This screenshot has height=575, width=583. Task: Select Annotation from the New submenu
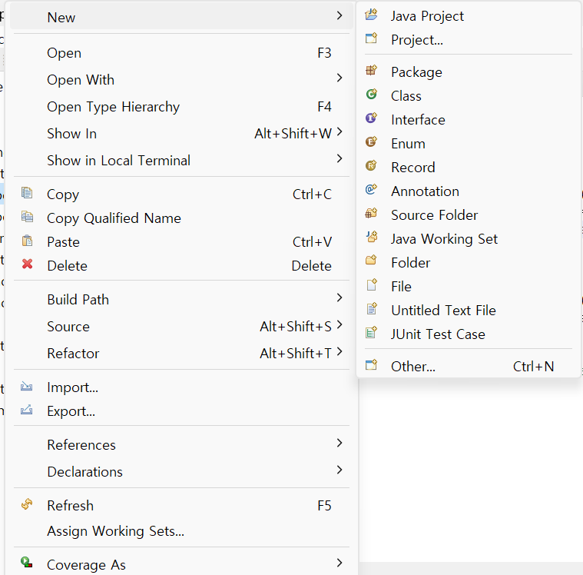coord(468,191)
